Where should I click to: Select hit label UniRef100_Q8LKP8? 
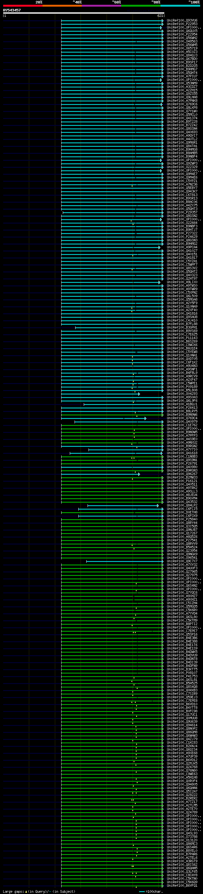pyautogui.click(x=182, y=108)
